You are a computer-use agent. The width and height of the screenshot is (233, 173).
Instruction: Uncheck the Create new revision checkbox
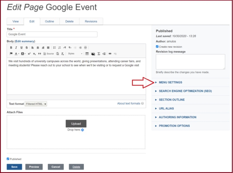click(157, 47)
